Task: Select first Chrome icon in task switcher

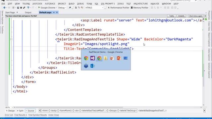Action: (86, 58)
